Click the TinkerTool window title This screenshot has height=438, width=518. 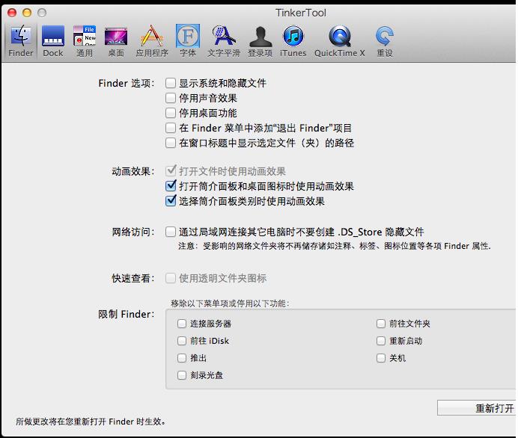pyautogui.click(x=301, y=13)
